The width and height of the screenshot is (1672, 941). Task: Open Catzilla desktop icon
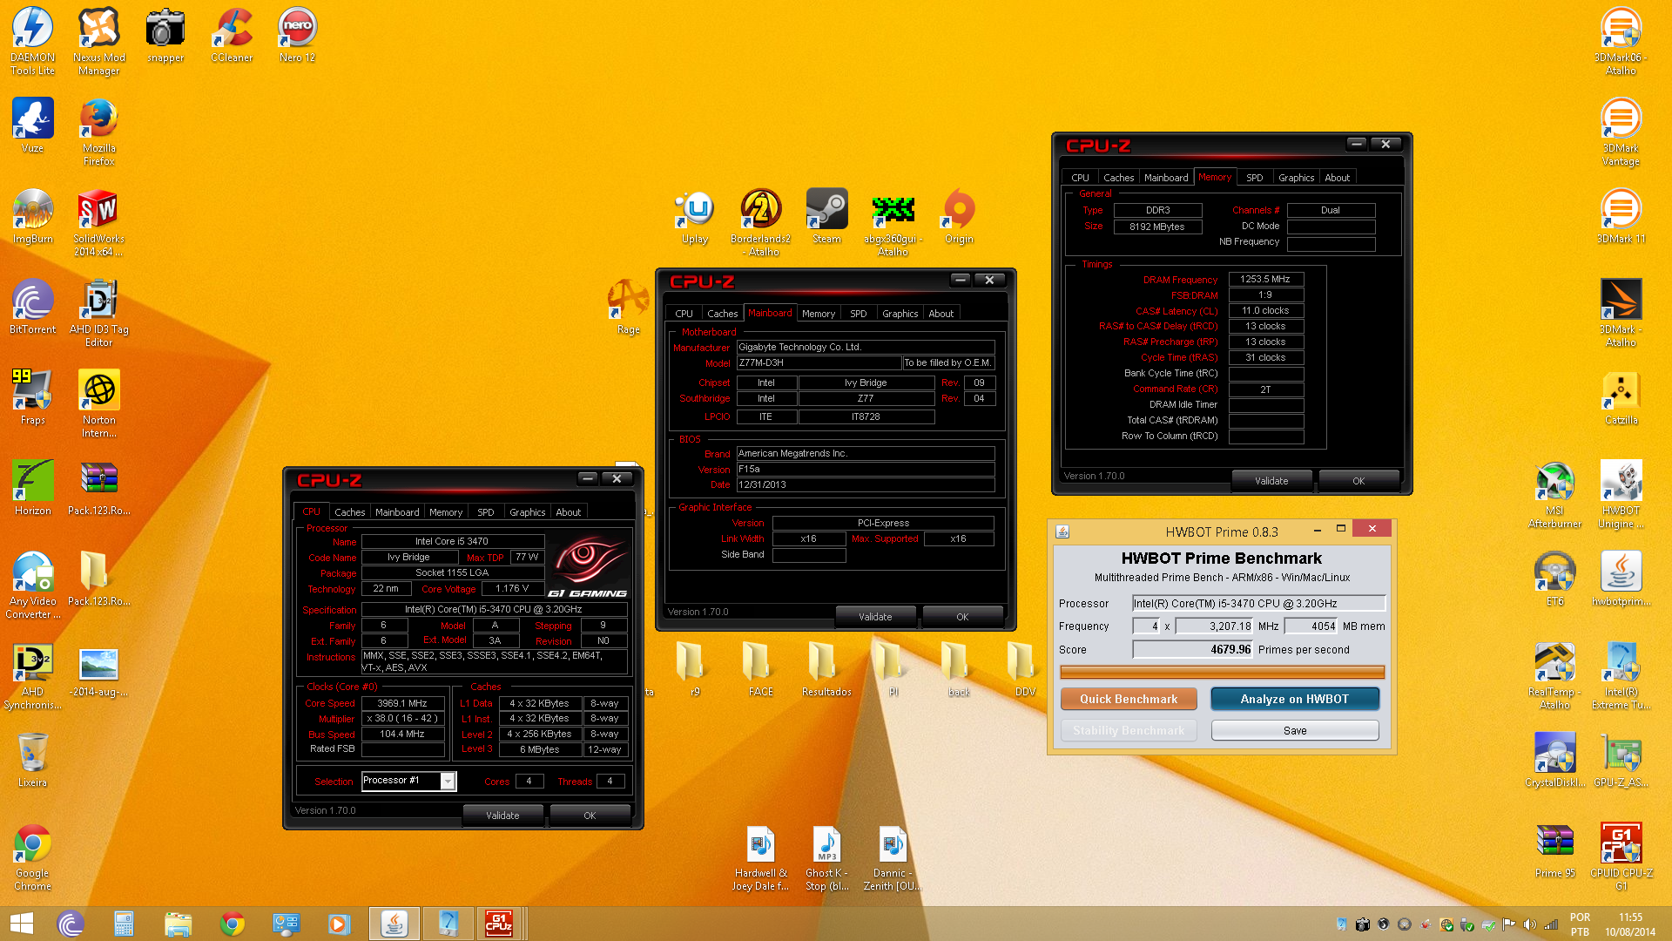click(1621, 398)
